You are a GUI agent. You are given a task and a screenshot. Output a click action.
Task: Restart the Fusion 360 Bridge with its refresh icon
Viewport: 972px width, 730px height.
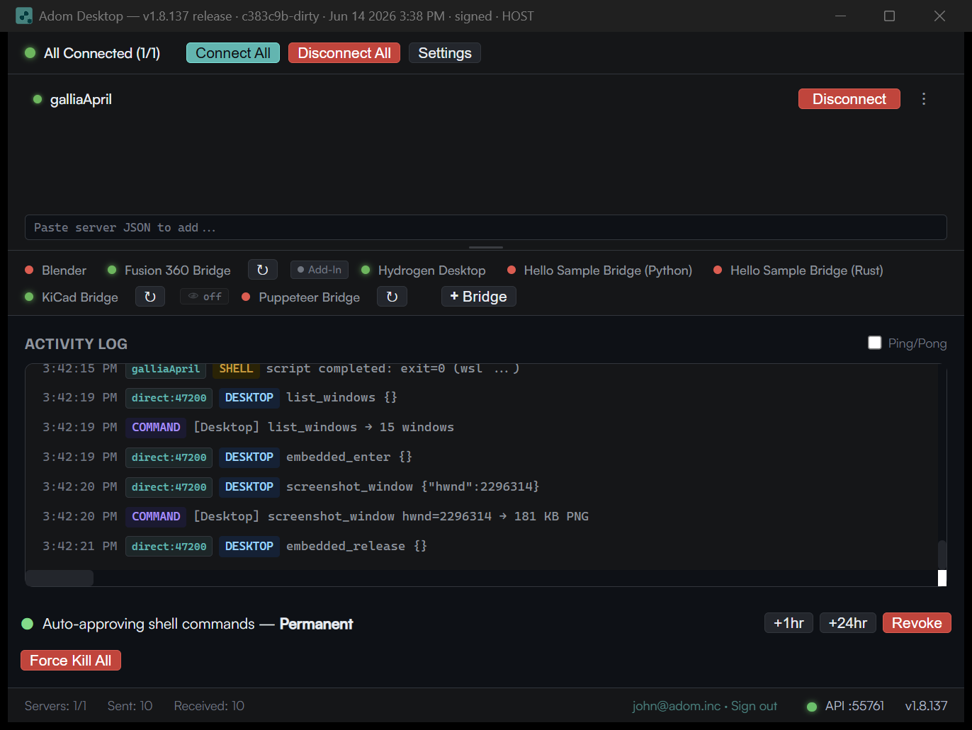262,270
